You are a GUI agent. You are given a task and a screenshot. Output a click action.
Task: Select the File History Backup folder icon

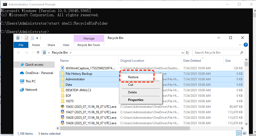[62, 74]
